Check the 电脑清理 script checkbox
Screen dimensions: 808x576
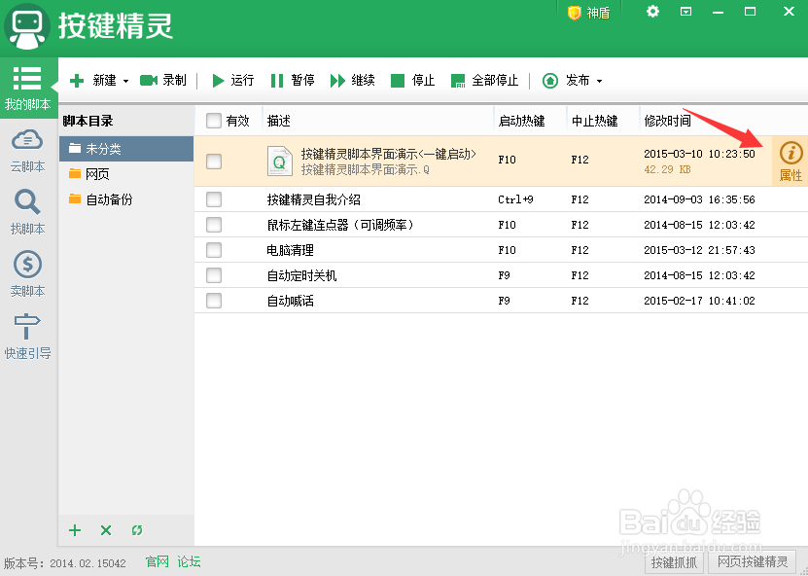click(x=214, y=250)
